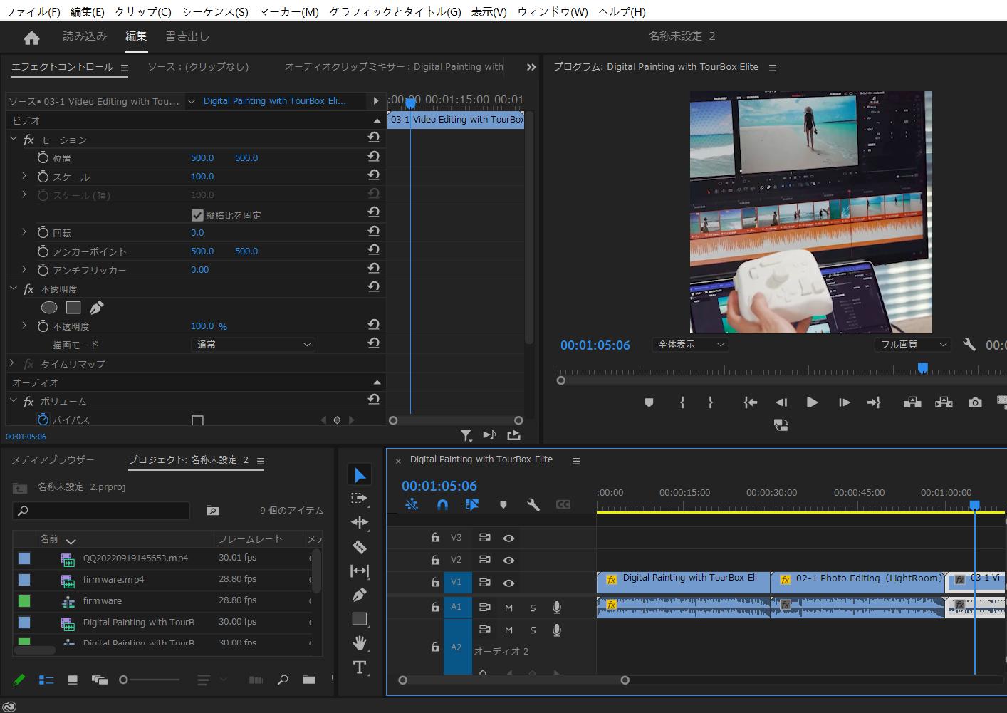Select the Type tool
This screenshot has width=1007, height=713.
click(360, 667)
